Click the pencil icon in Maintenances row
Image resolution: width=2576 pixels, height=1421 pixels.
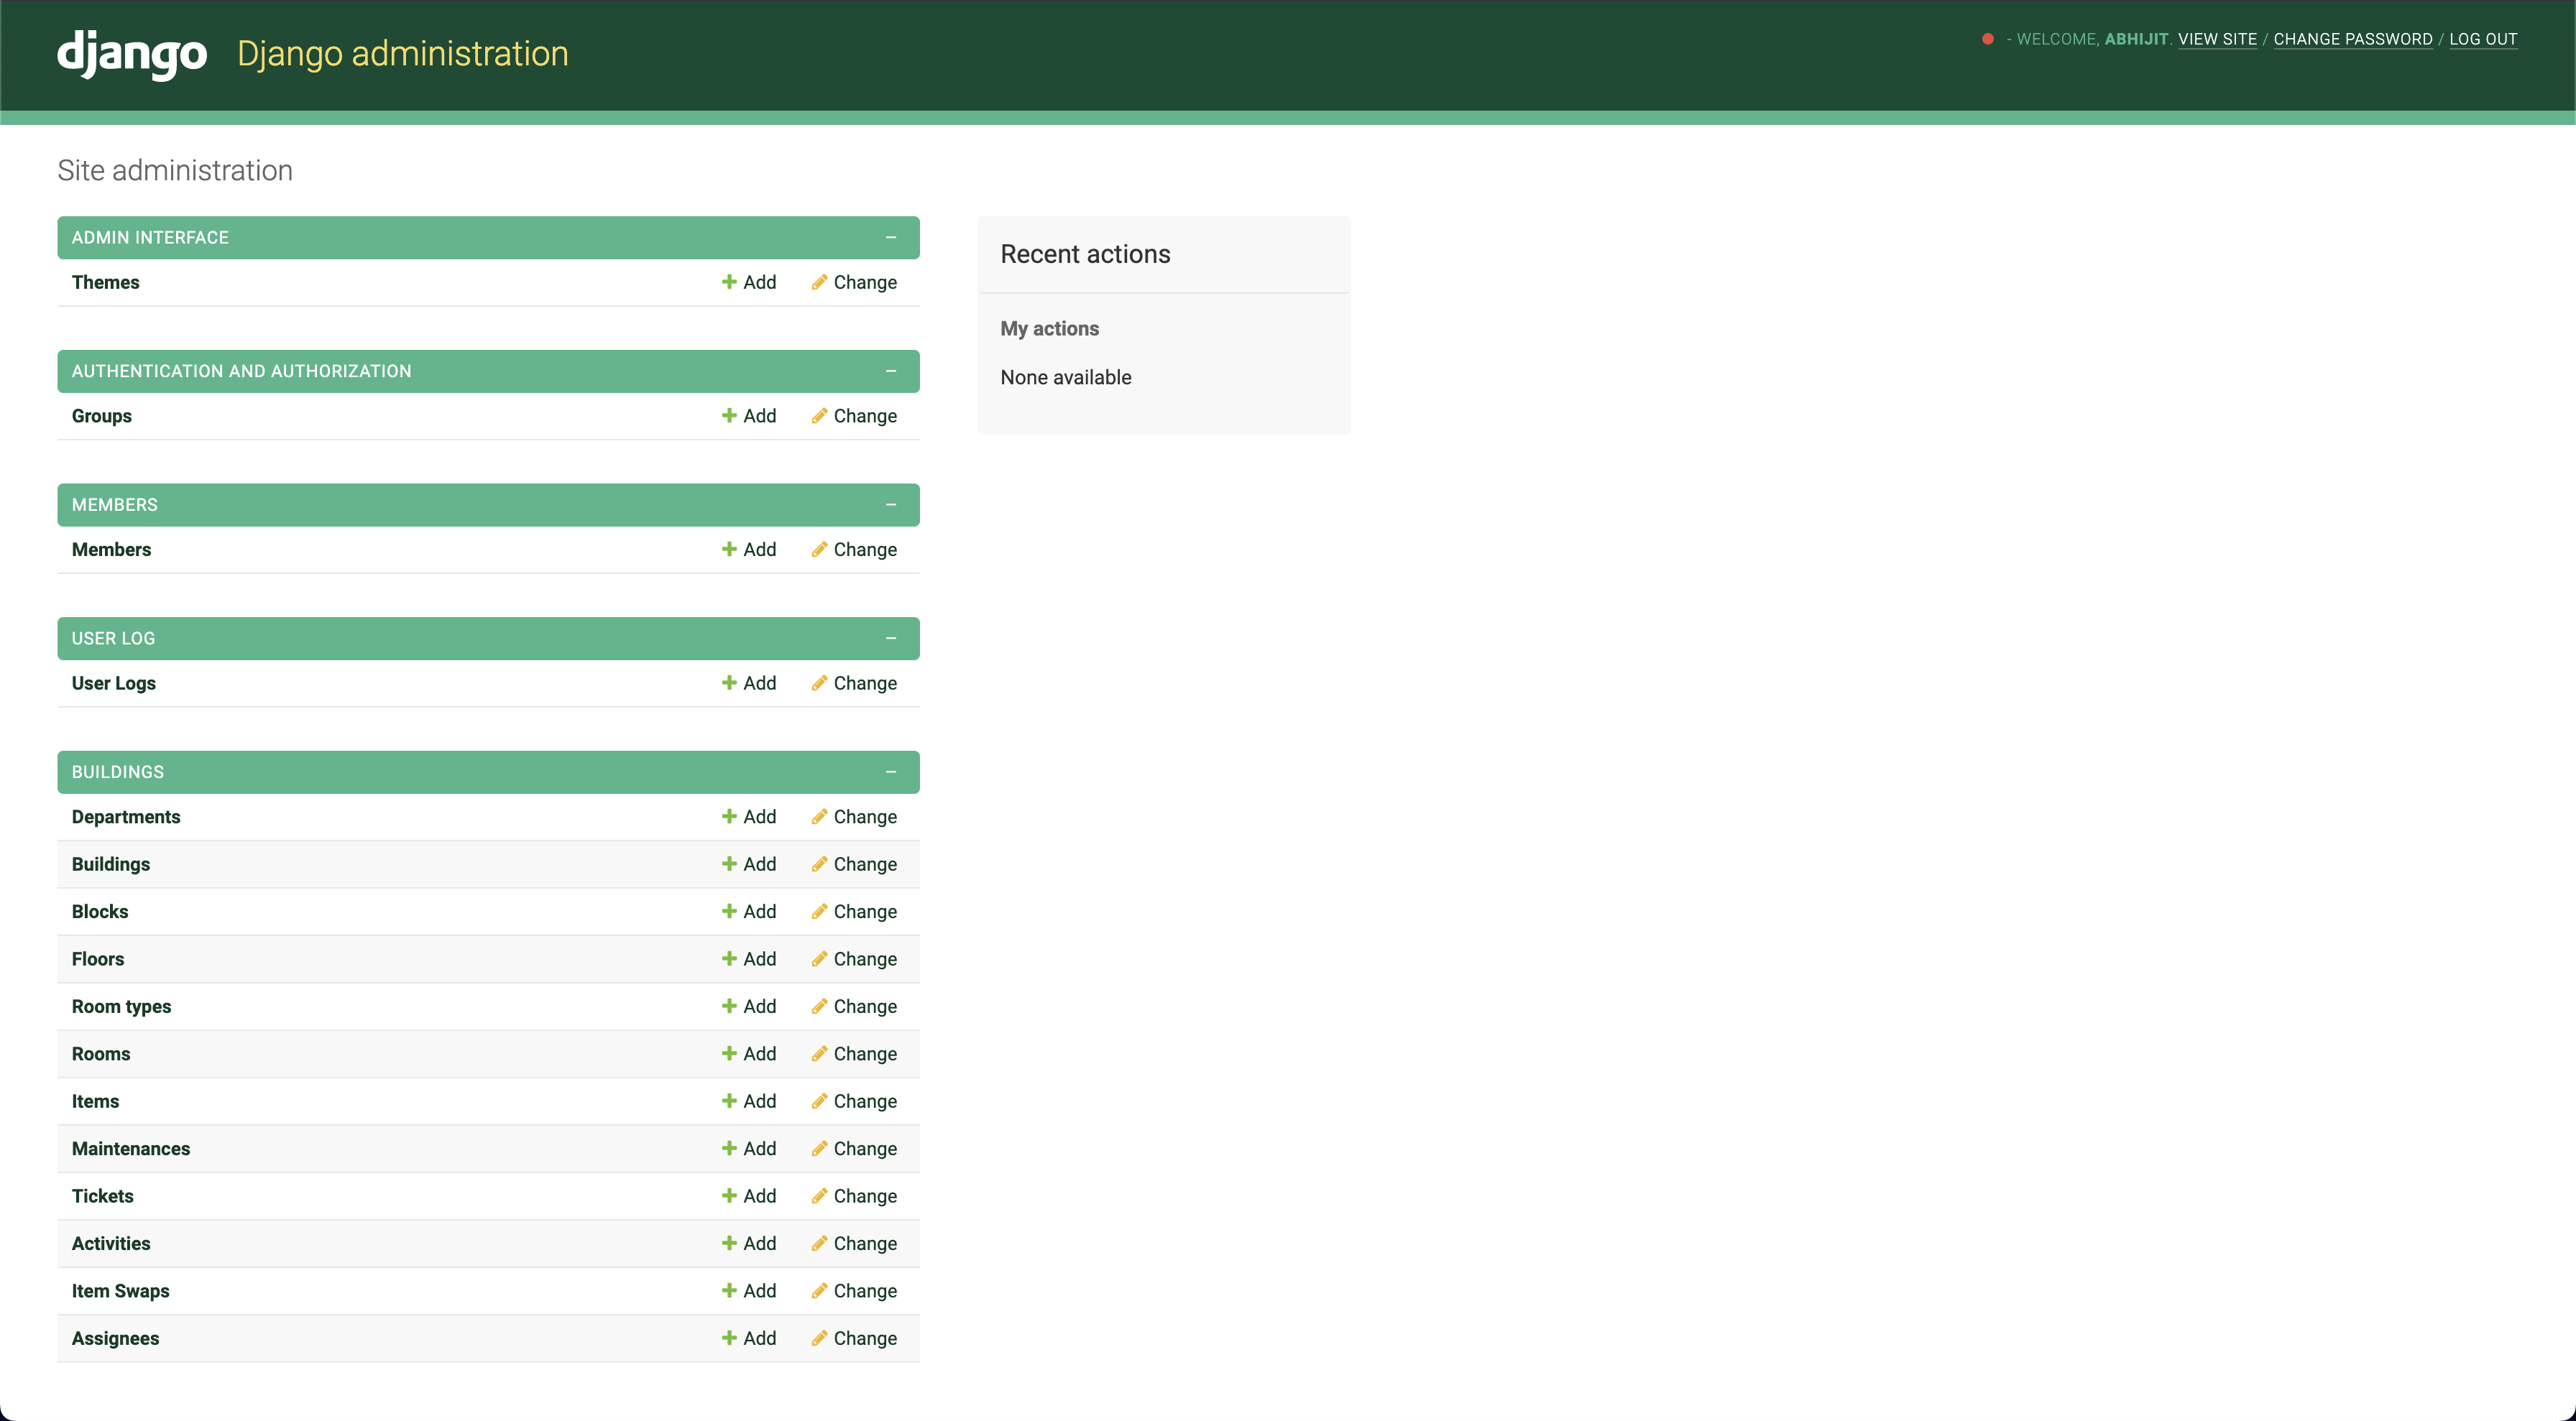819,1148
